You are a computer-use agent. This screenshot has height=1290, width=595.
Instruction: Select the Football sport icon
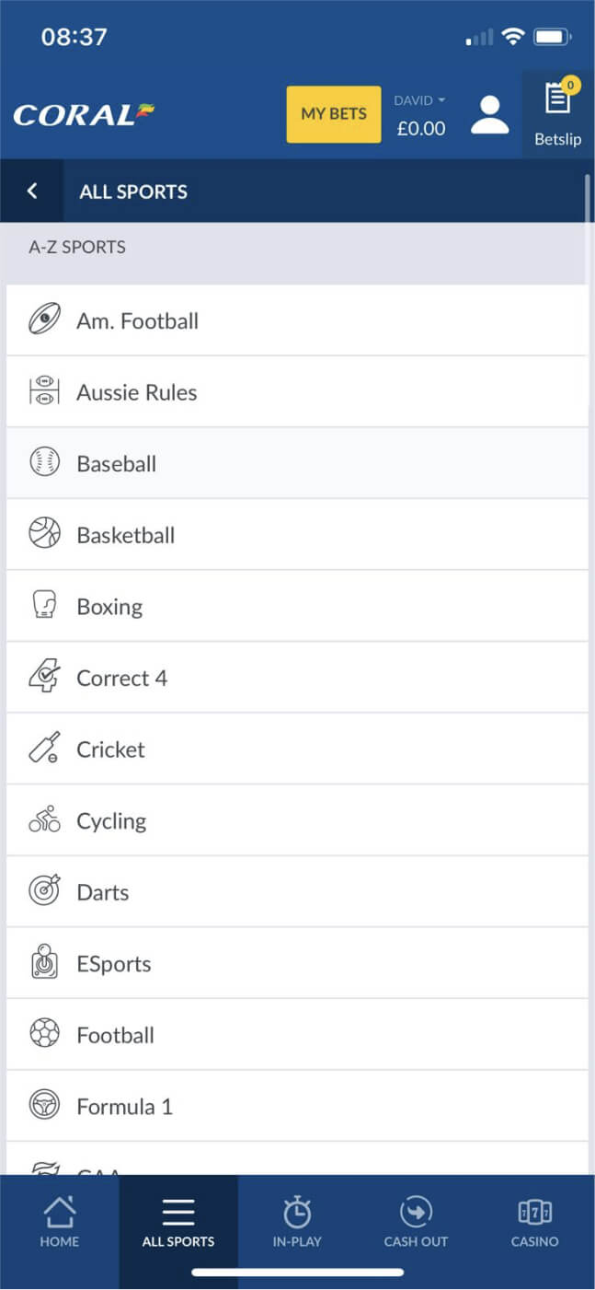click(44, 1035)
